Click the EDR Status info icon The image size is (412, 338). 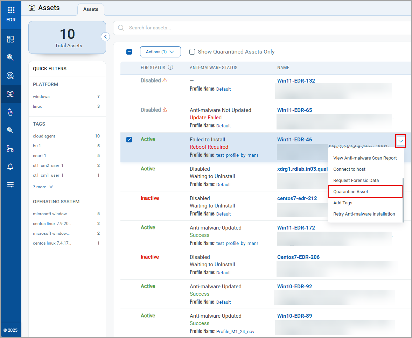[x=170, y=68]
